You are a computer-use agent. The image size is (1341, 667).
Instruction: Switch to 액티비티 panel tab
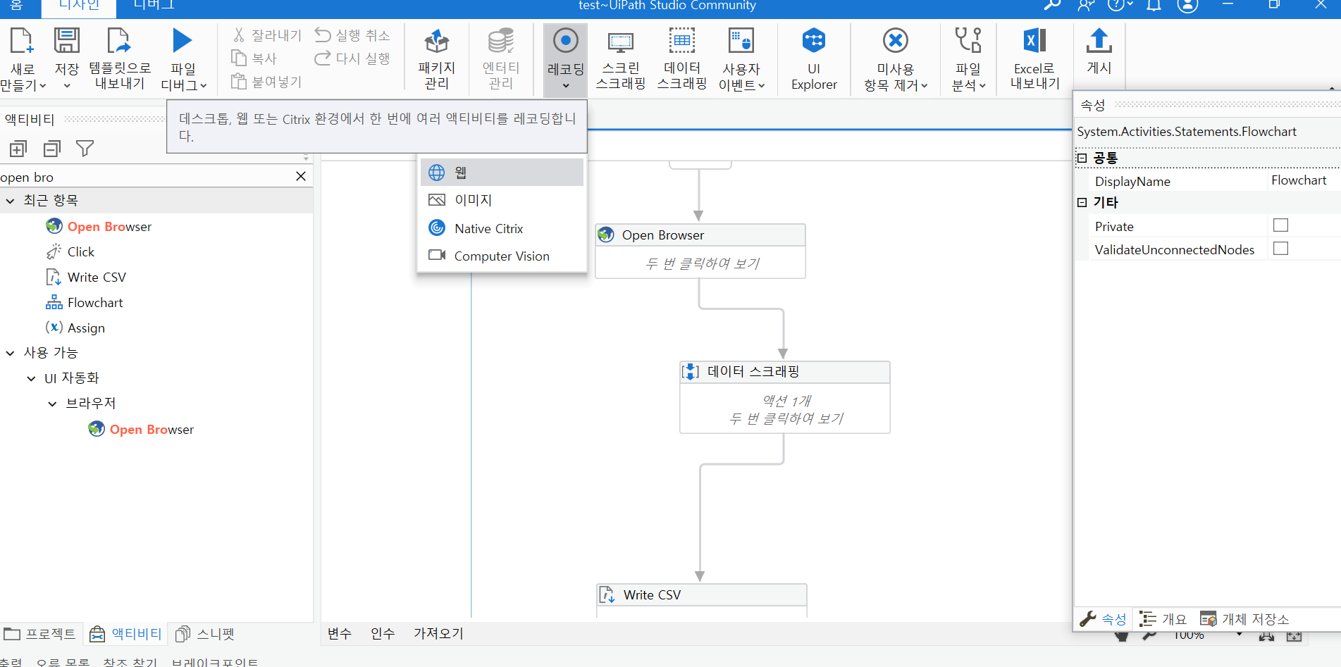tap(125, 634)
